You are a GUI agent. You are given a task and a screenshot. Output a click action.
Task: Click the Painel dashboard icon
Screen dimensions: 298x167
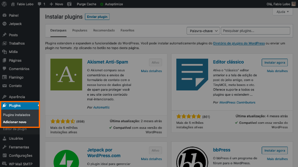4,15
